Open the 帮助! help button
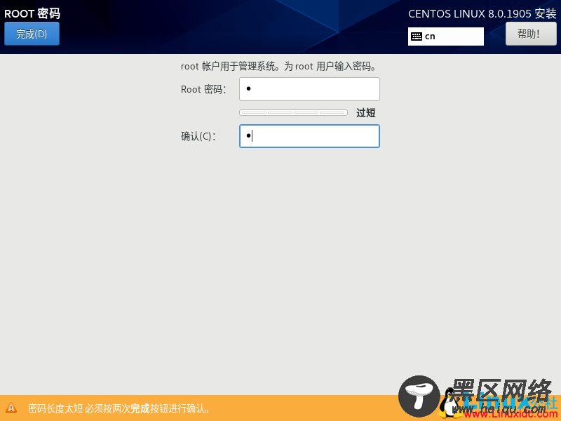Screen dimensions: 561x421 coord(531,34)
